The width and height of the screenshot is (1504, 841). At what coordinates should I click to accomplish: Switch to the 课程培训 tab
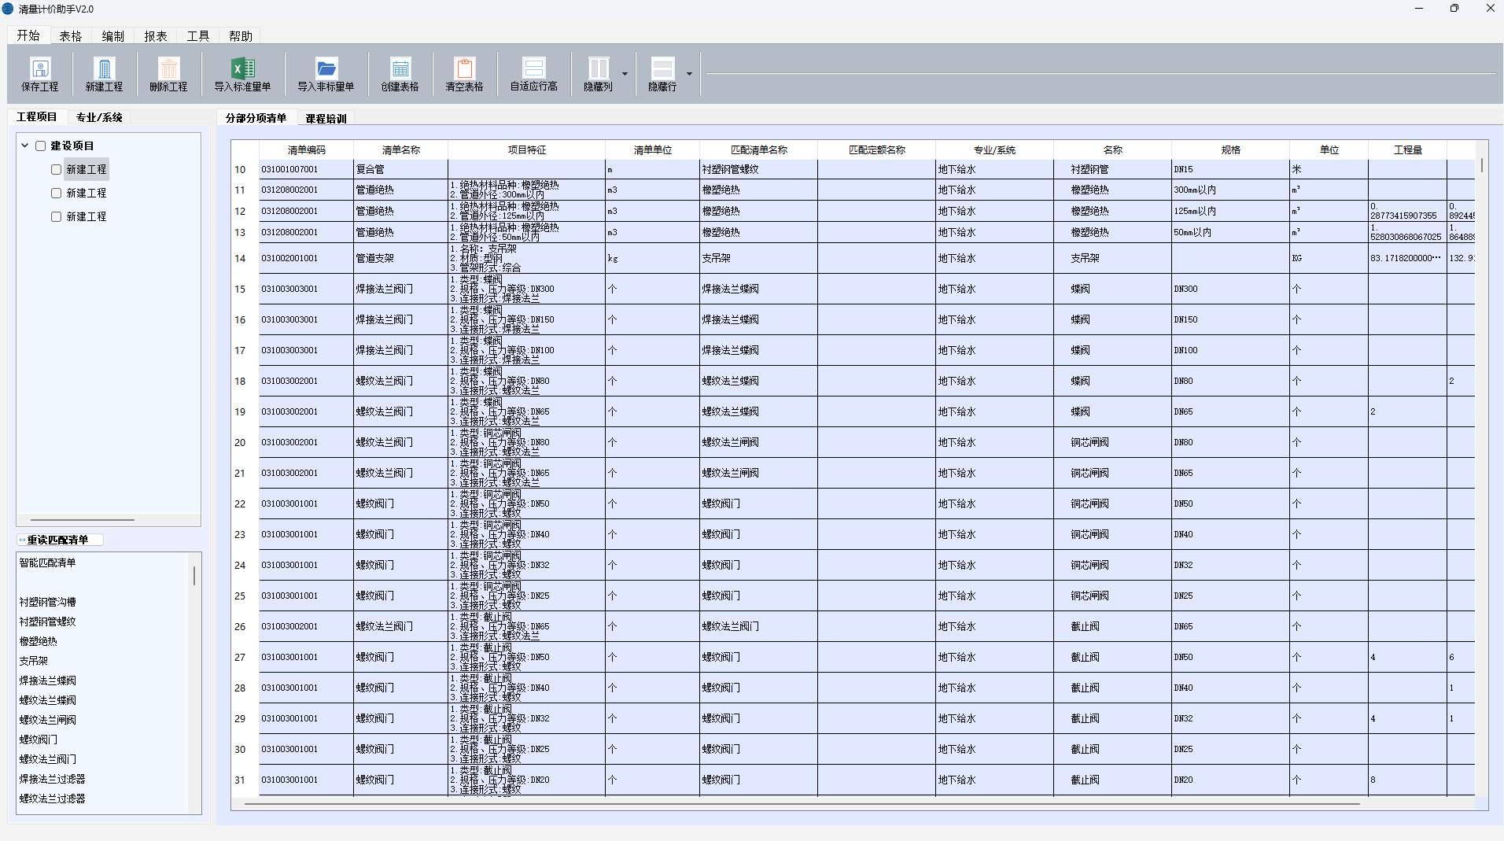pos(325,118)
